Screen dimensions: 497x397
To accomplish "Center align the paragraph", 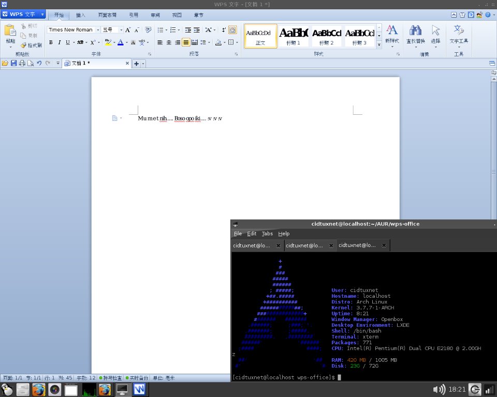I will (169, 42).
